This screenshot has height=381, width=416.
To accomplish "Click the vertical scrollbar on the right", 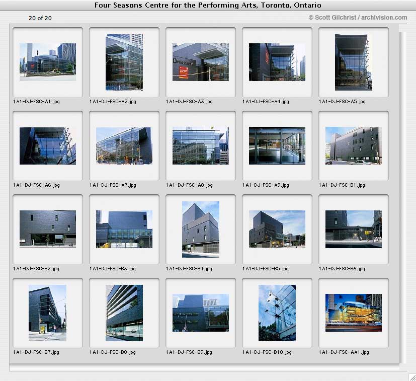I will [x=403, y=198].
